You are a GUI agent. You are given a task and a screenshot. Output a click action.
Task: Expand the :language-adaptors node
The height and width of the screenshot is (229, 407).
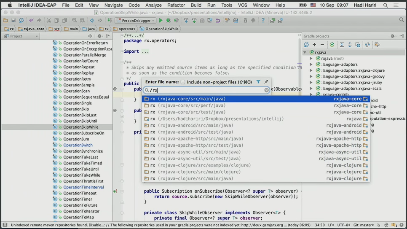coord(311,65)
